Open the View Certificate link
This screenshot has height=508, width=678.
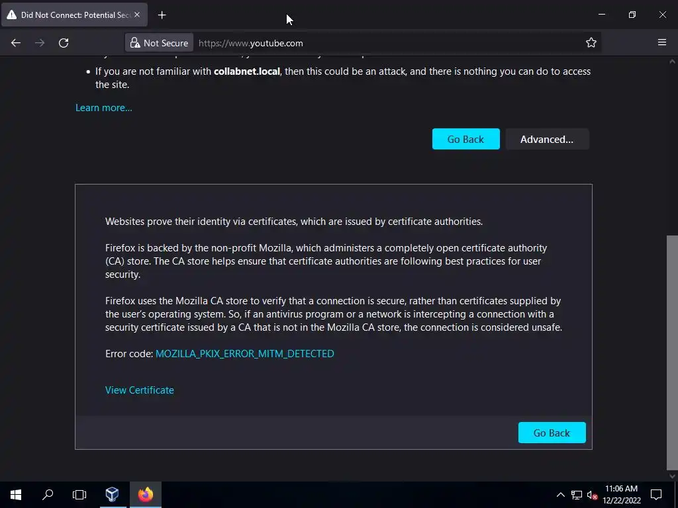tap(139, 390)
